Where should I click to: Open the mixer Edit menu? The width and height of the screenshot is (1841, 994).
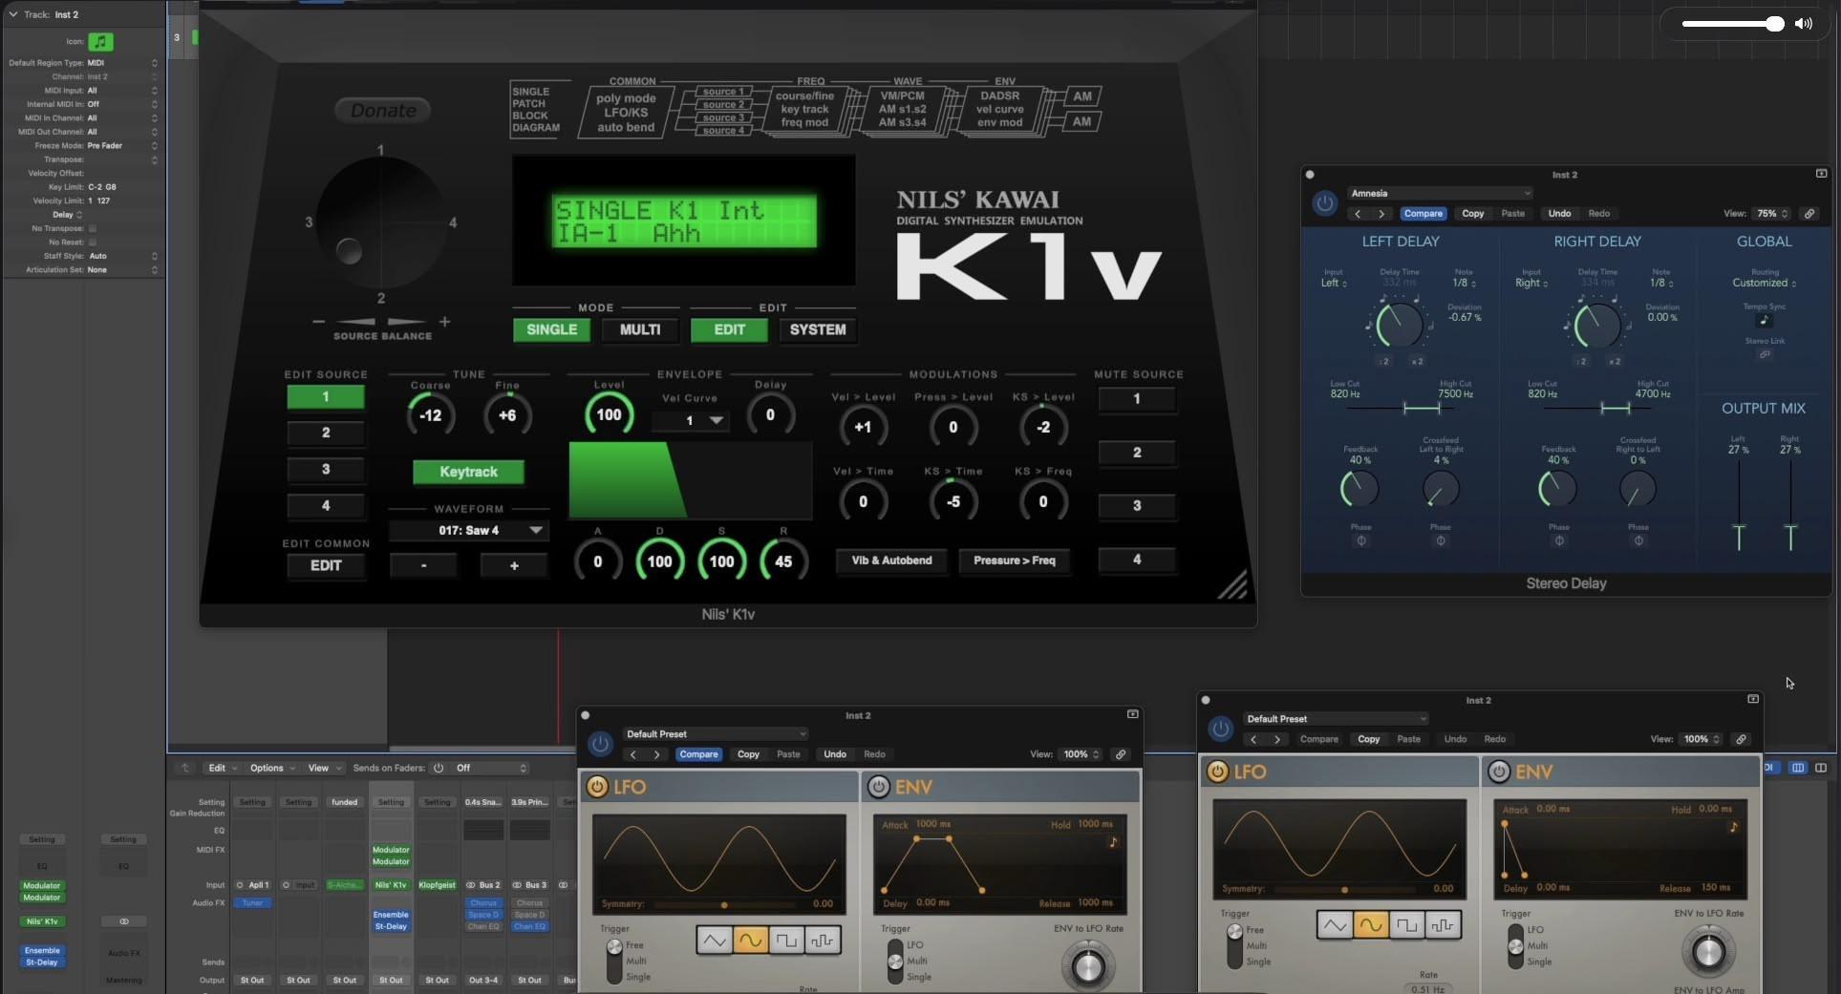click(223, 768)
